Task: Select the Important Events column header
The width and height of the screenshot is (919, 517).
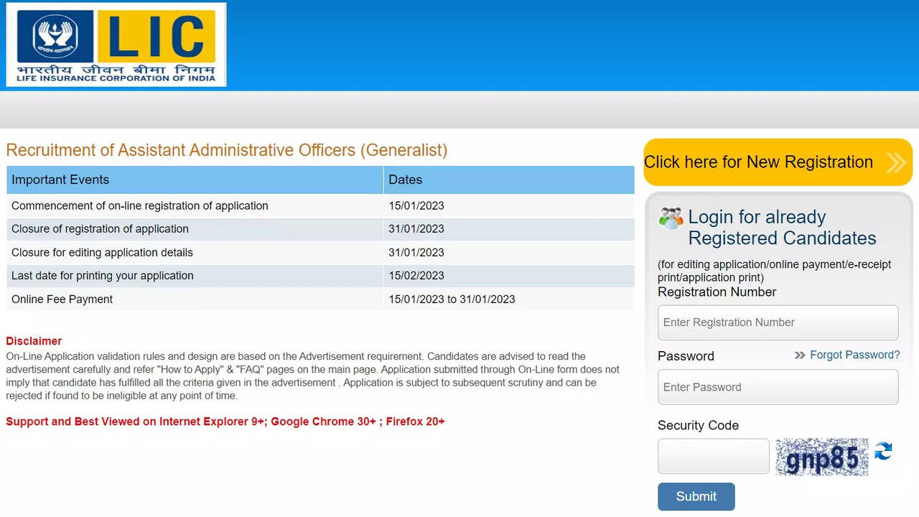Action: pos(59,180)
